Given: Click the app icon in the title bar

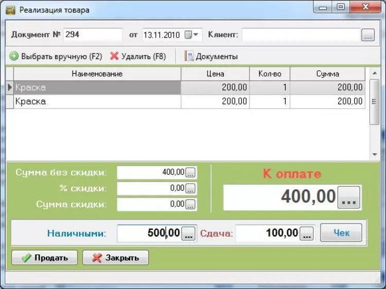Looking at the screenshot, I should [x=11, y=10].
